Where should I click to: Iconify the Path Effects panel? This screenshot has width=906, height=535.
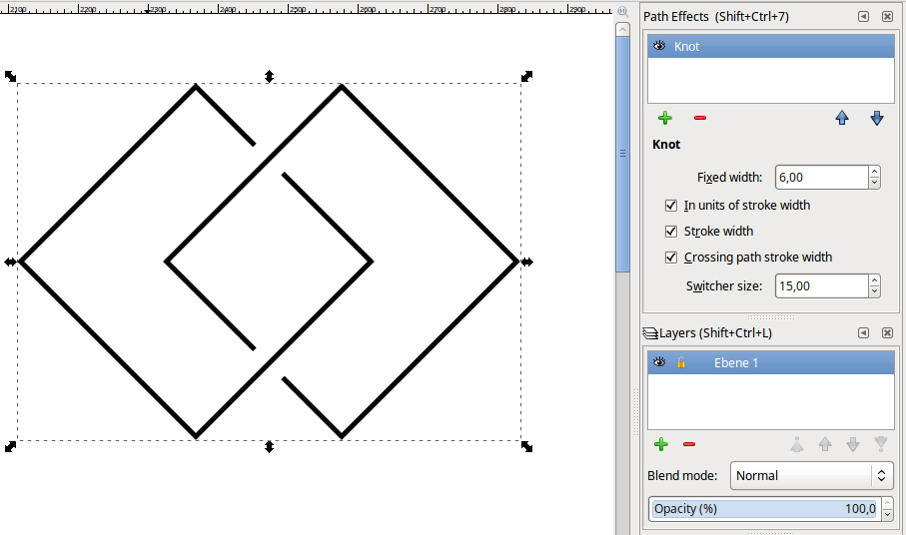(x=863, y=17)
